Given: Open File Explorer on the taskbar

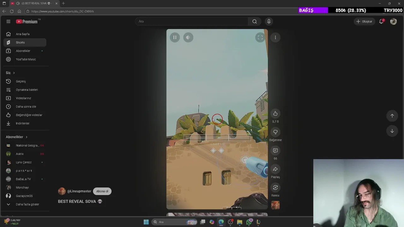Looking at the screenshot, I should click(x=240, y=222).
